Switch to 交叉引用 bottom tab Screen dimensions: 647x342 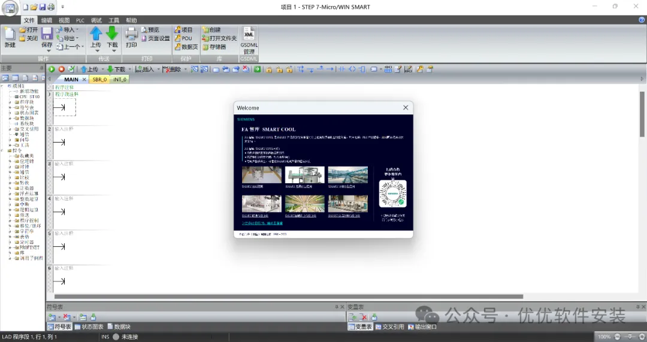point(389,327)
